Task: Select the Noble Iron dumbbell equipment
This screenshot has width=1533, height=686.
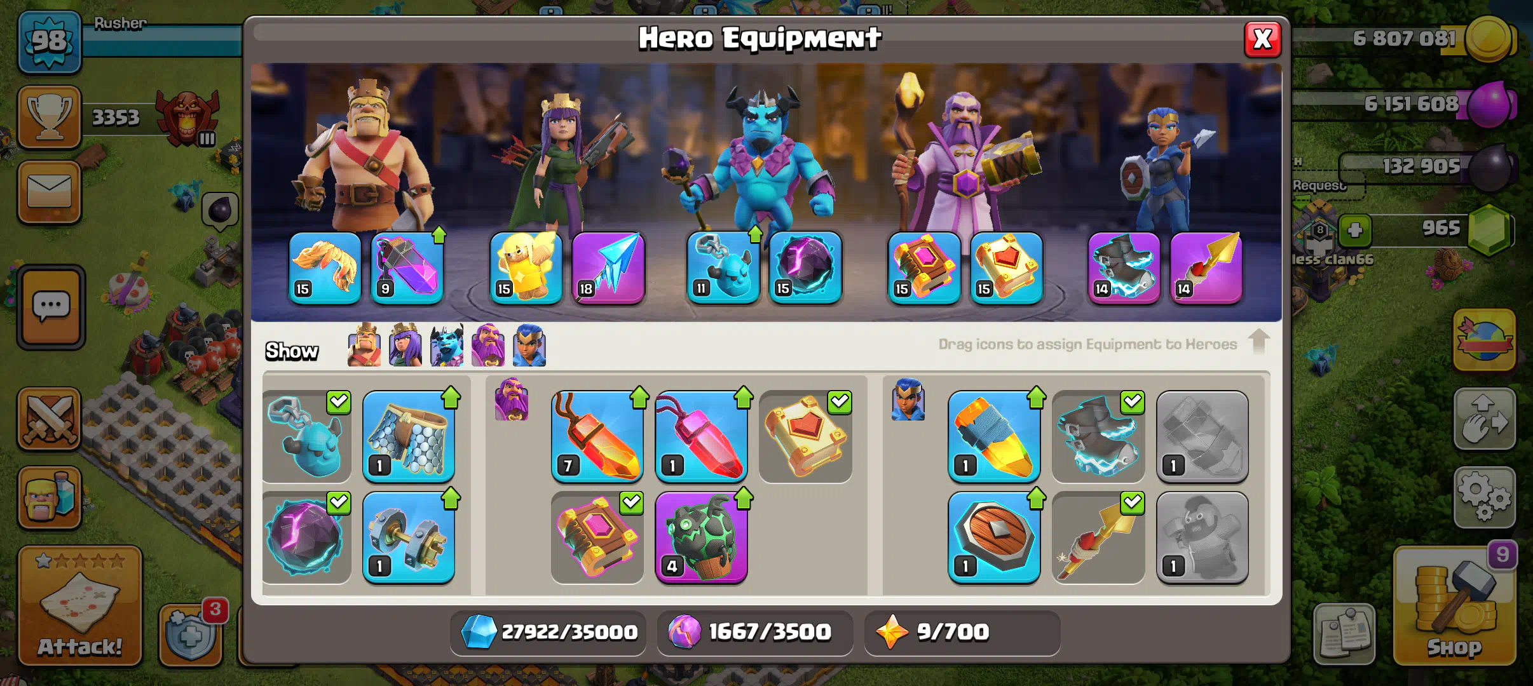Action: pos(409,537)
